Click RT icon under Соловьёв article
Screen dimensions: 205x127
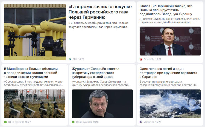click(x=73, y=122)
